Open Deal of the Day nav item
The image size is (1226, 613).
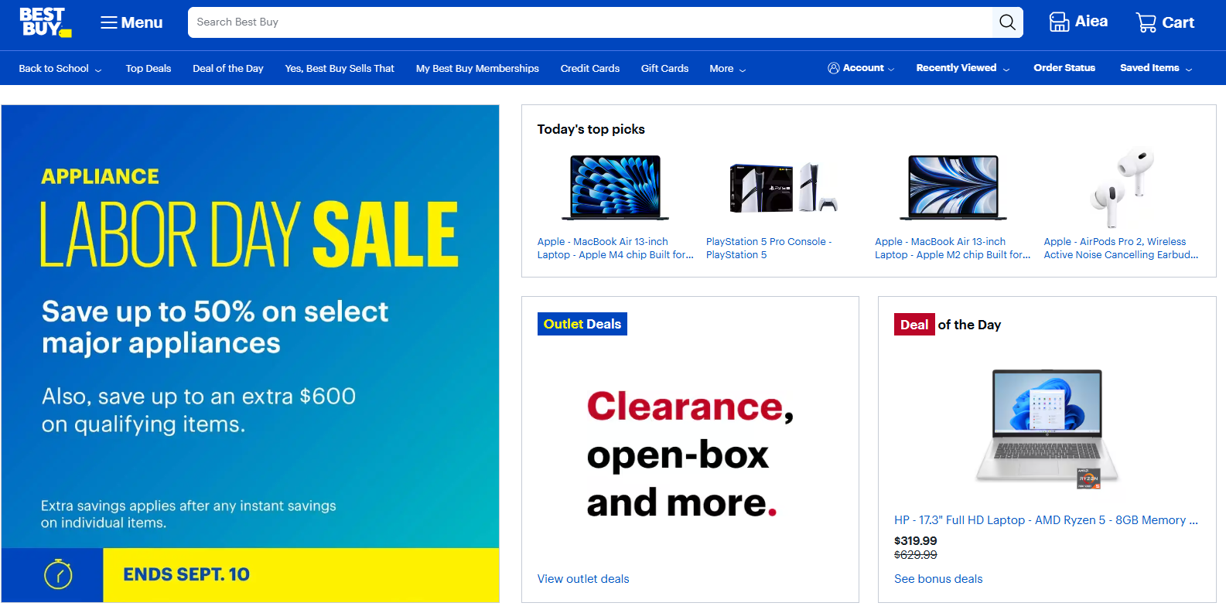tap(228, 68)
